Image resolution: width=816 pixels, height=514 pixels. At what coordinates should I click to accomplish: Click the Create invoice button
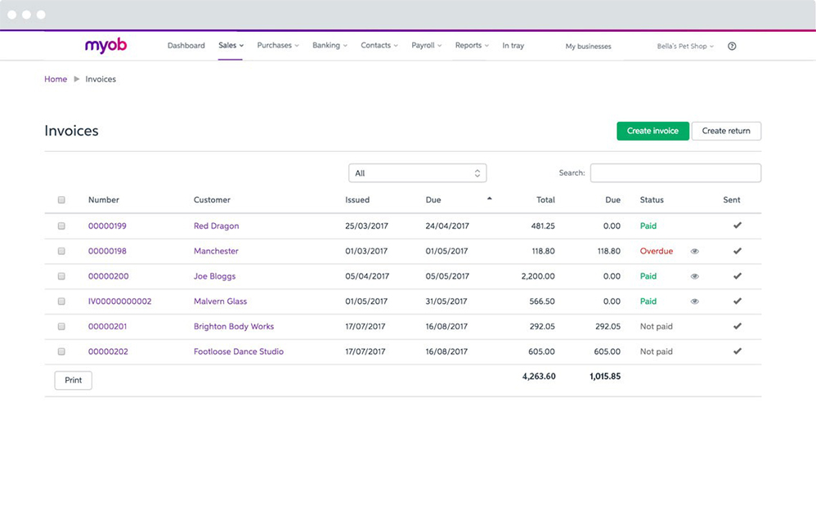tap(652, 131)
